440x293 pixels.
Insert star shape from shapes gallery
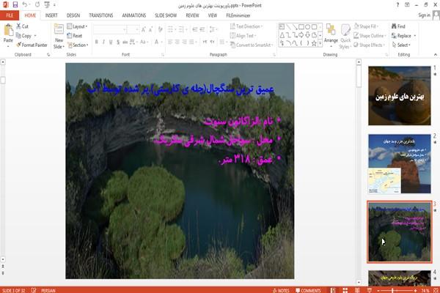(314, 43)
